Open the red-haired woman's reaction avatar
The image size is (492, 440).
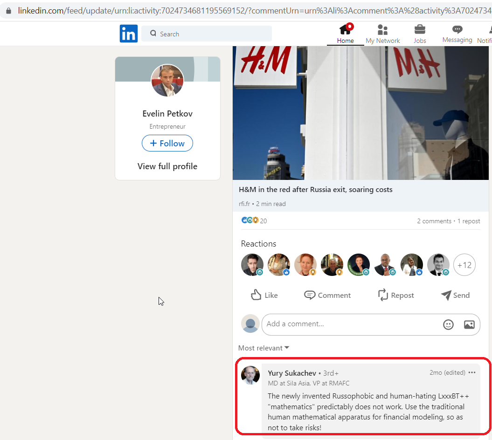point(305,265)
